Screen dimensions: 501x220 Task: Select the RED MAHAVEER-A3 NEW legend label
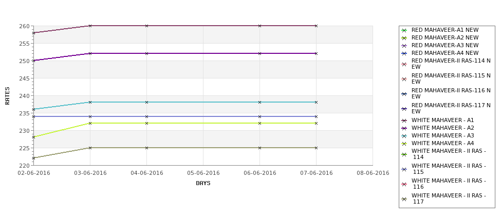[445, 45]
